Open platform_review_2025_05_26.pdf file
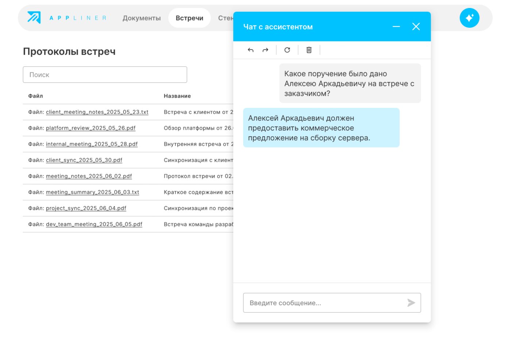Viewport: 511px width, 340px height. pos(91,128)
